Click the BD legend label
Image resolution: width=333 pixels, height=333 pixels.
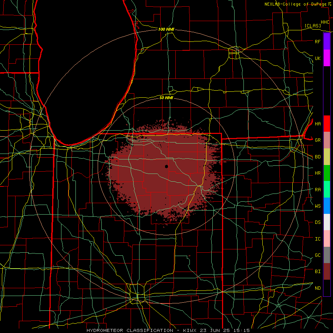pyautogui.click(x=317, y=157)
